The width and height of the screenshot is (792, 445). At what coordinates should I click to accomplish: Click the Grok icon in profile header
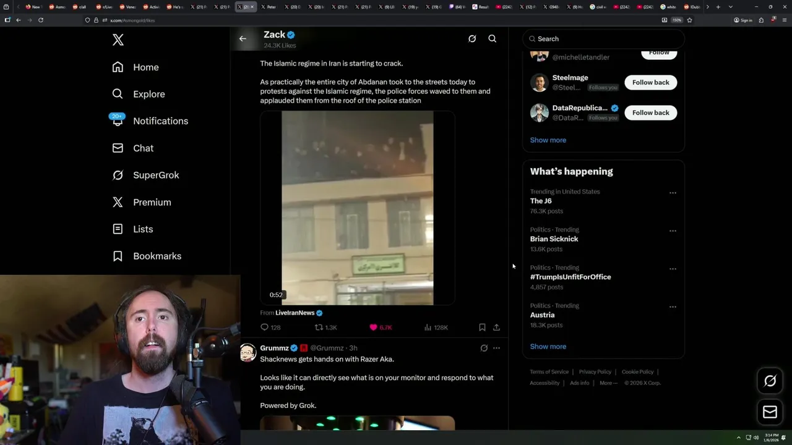pos(472,39)
